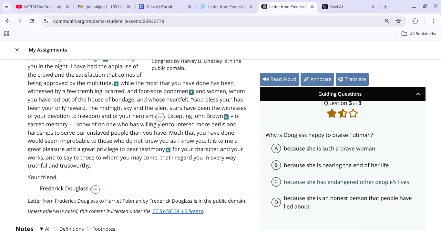The image size is (441, 231).
Task: Select answer A about brave woman
Action: click(x=276, y=149)
